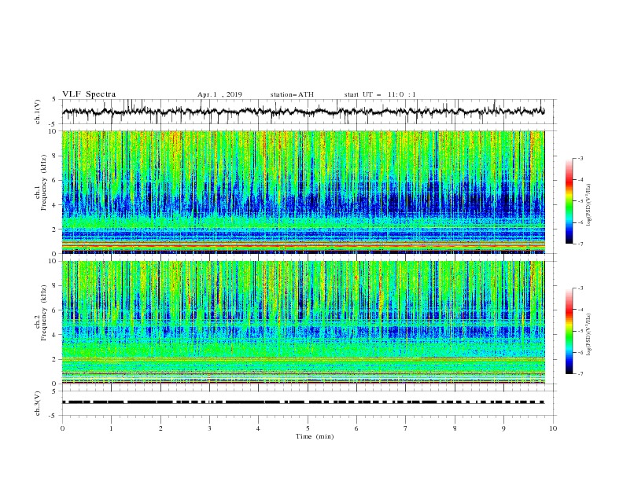Click the ch.2 spectrogram panel

pyautogui.click(x=303, y=322)
